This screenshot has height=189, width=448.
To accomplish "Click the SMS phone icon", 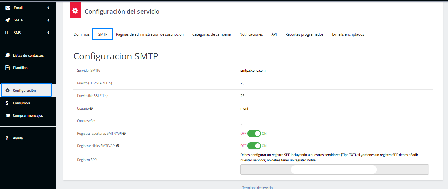I will [7, 33].
